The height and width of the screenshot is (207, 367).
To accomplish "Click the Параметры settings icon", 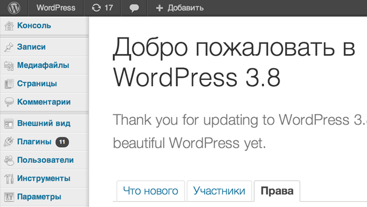I will (9, 197).
